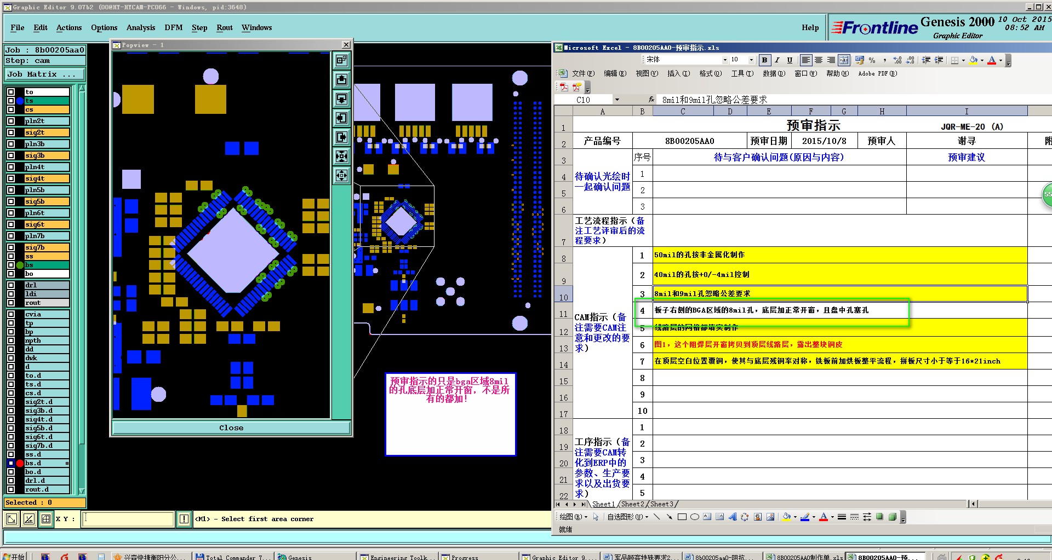Toggle Bold formatting in Excel
The height and width of the screenshot is (560, 1052).
click(x=764, y=60)
